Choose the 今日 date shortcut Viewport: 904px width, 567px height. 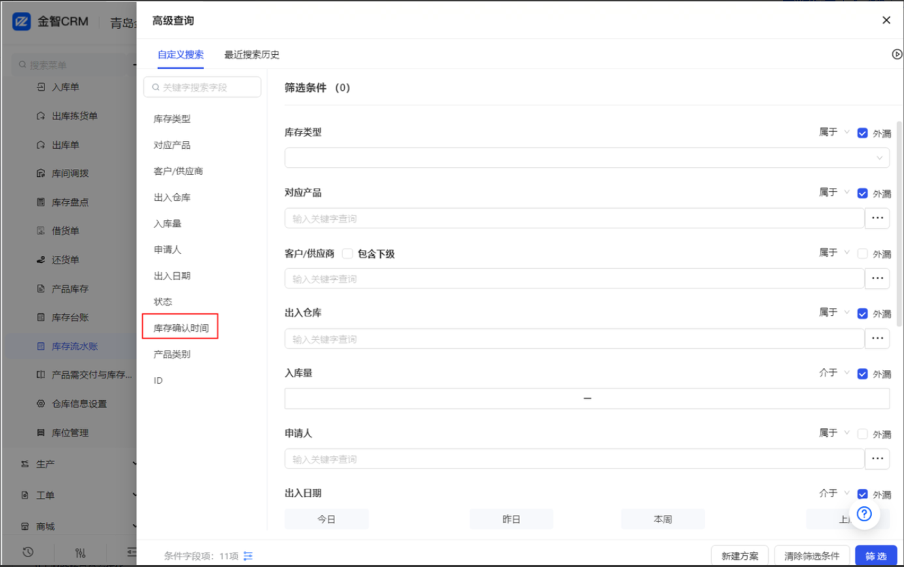pyautogui.click(x=327, y=519)
